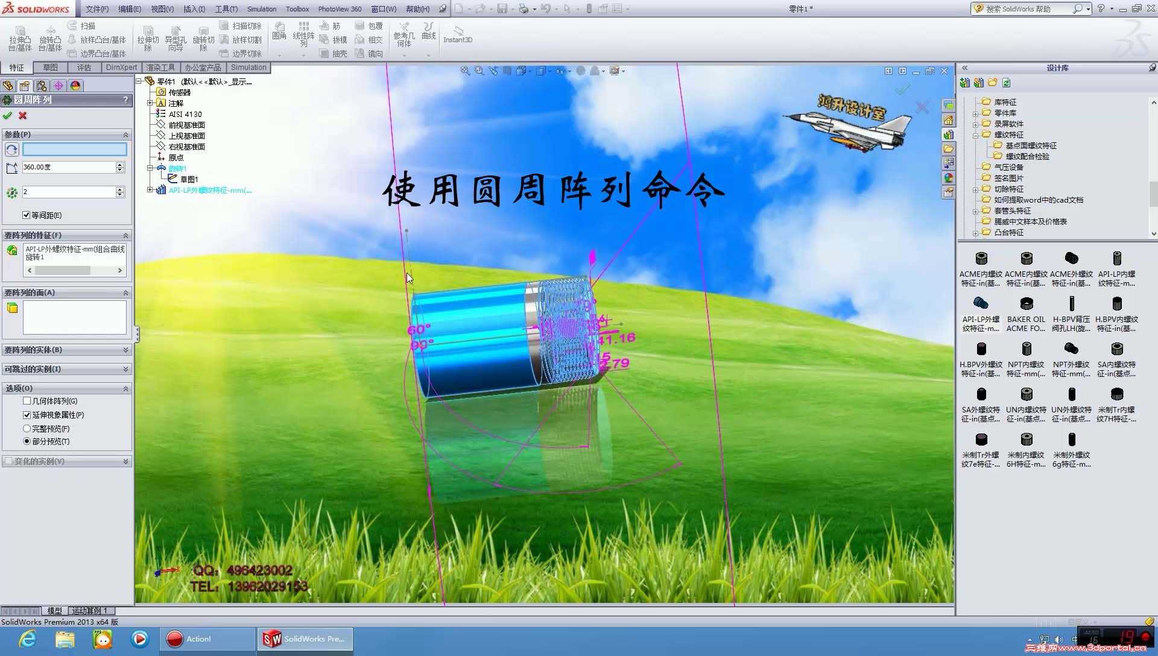The height and width of the screenshot is (656, 1158).
Task: Open the 工具(T) menu
Action: pyautogui.click(x=226, y=9)
